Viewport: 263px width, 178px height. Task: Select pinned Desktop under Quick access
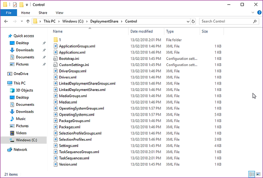pos(22,43)
